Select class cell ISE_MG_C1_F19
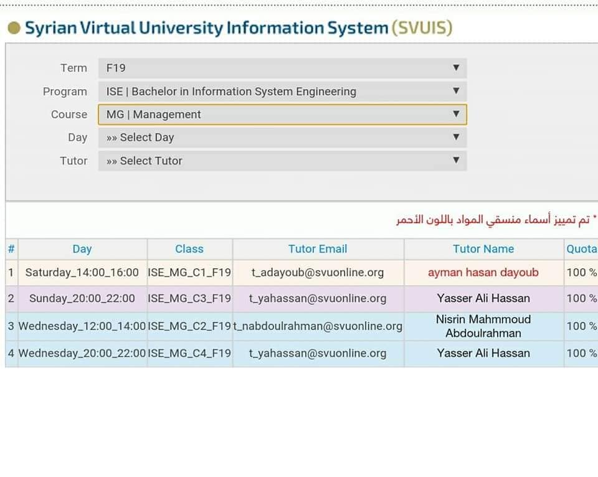 [189, 273]
